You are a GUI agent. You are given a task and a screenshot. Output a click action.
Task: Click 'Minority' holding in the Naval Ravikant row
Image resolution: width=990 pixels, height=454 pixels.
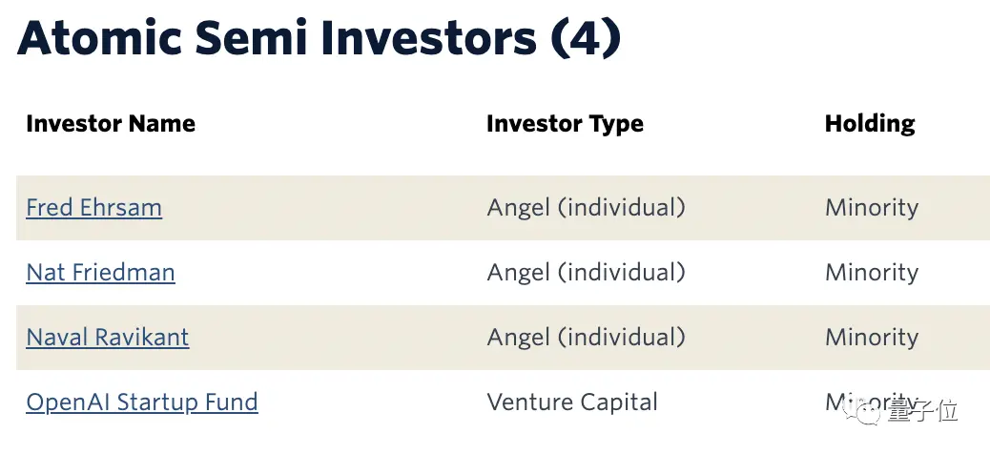(x=871, y=338)
